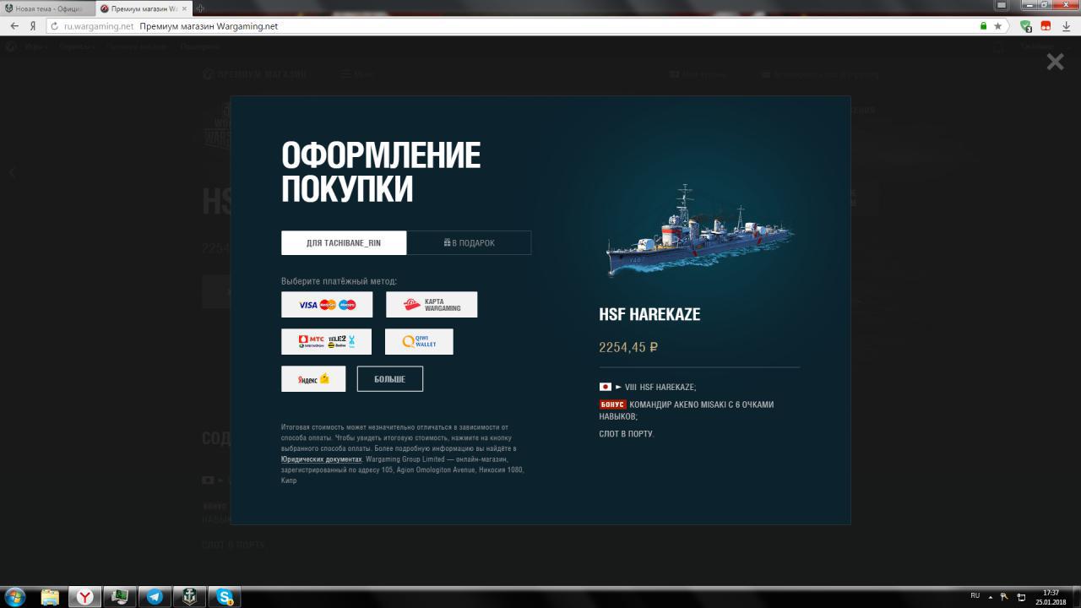Bookmark page with the star icon
The image size is (1081, 608).
[x=997, y=26]
